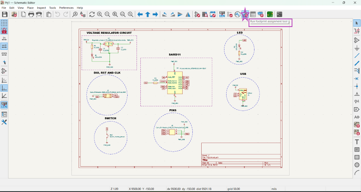Screen dimensions: 361x192
Task: Navigate back with blue left arrow
Action: click(140, 14)
